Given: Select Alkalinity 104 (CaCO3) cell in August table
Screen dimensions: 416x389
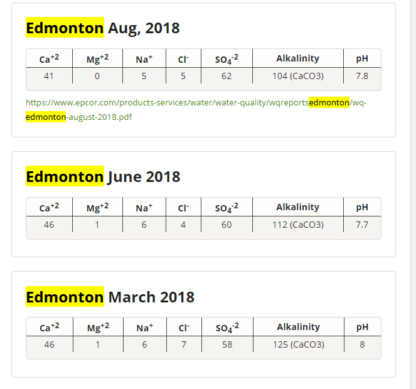Looking at the screenshot, I should (298, 76).
